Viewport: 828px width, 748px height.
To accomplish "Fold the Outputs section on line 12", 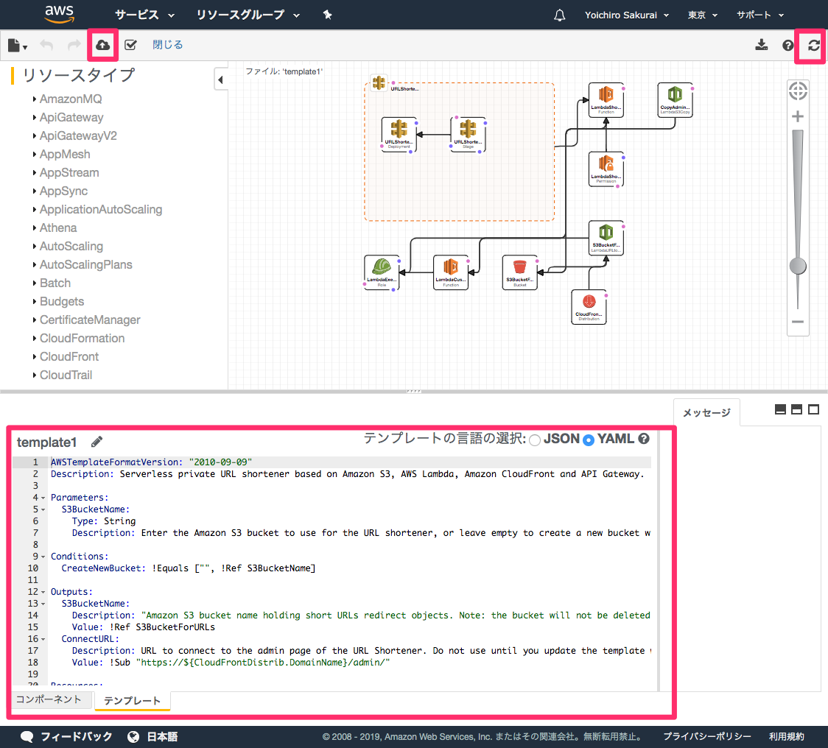I will pyautogui.click(x=43, y=592).
